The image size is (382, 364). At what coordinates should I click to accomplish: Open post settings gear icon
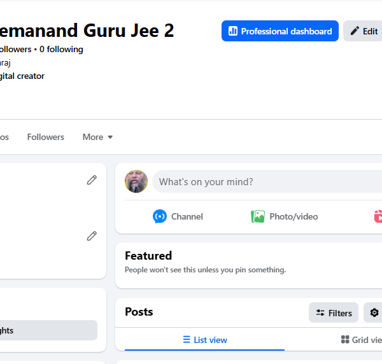[374, 312]
